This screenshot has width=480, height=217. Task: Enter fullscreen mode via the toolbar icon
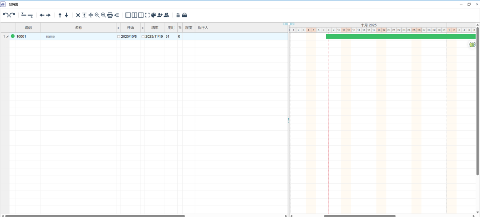[x=147, y=15]
